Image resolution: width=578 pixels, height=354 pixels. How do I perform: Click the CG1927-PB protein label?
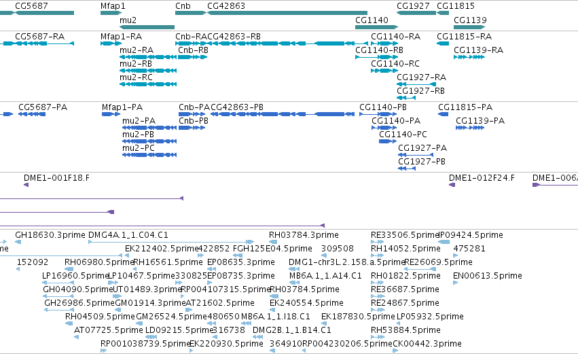[422, 162]
